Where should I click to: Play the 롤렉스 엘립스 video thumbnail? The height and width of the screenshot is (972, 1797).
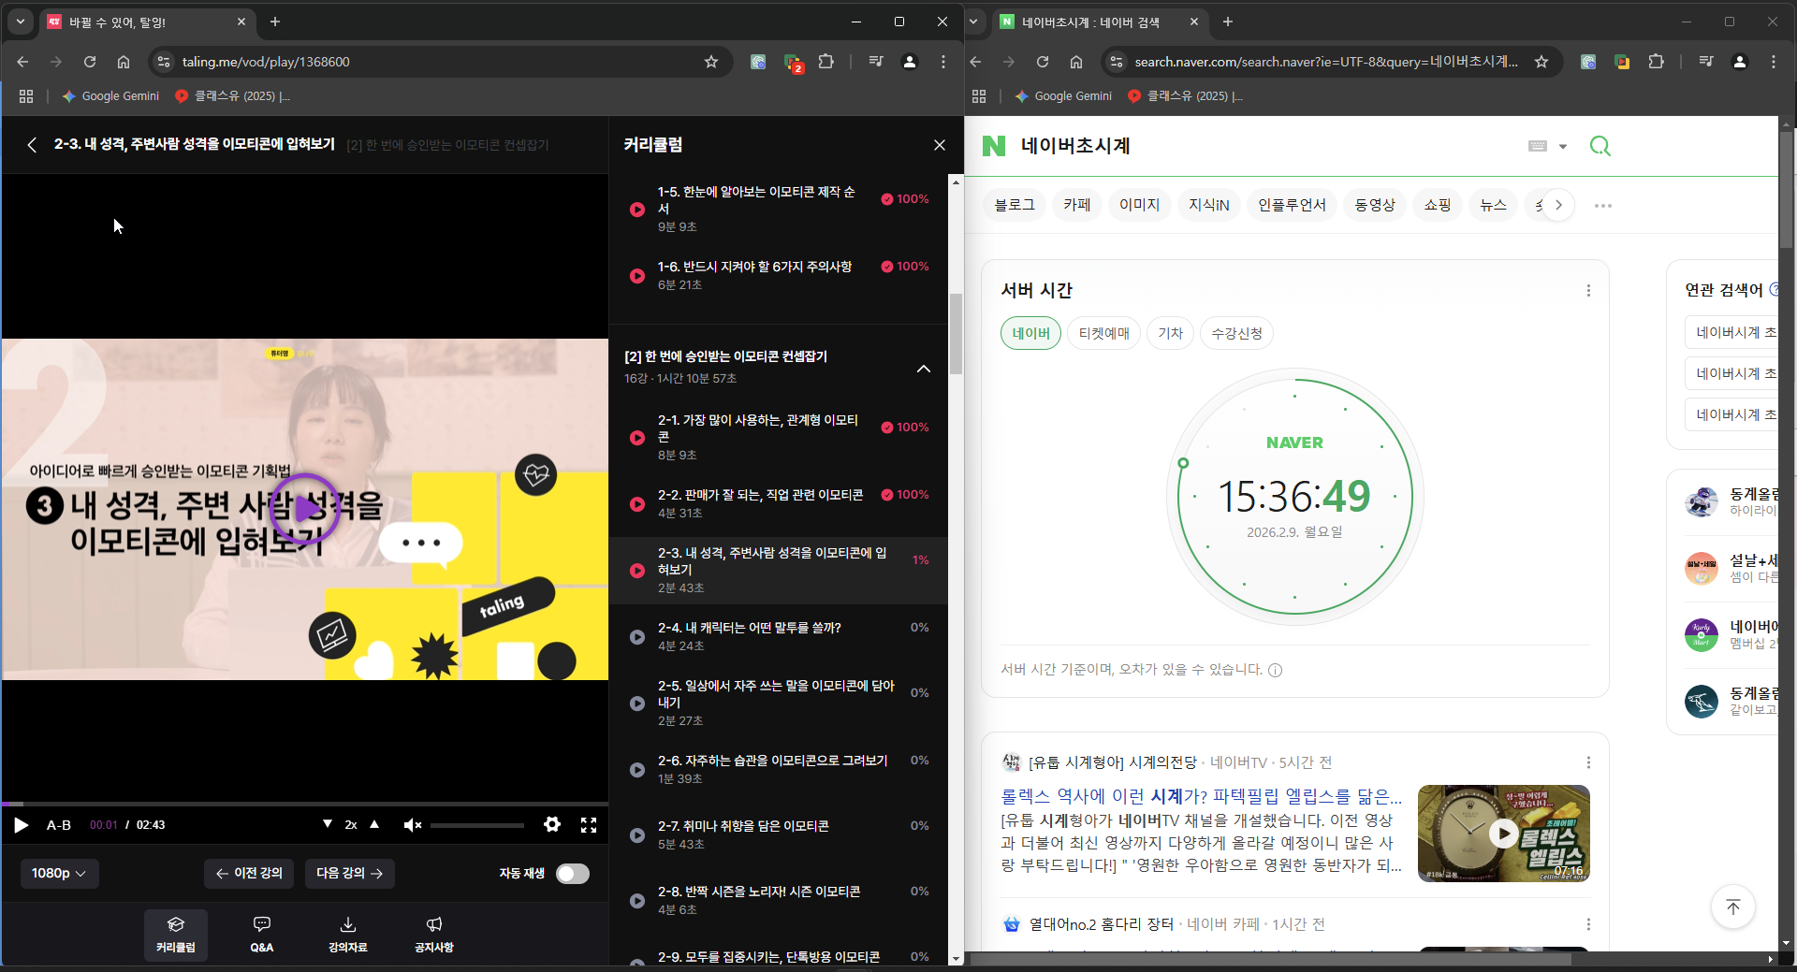coord(1504,833)
